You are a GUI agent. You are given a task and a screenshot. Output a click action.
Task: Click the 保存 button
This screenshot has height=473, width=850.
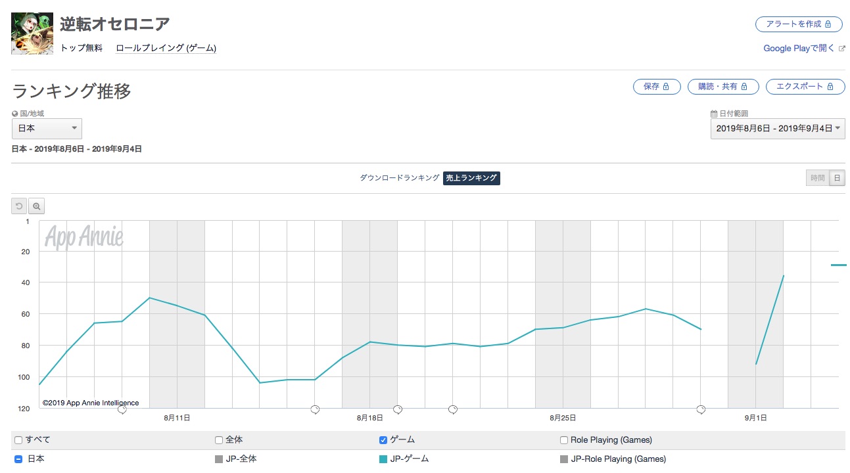(657, 87)
